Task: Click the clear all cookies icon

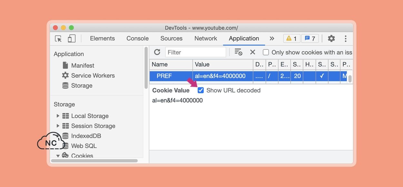Action: [x=238, y=52]
